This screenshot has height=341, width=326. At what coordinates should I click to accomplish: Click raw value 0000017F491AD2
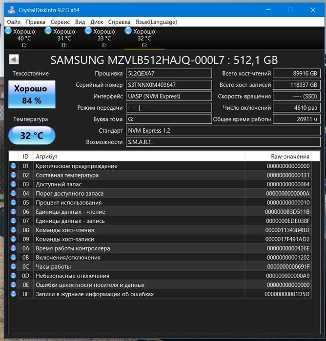287,239
